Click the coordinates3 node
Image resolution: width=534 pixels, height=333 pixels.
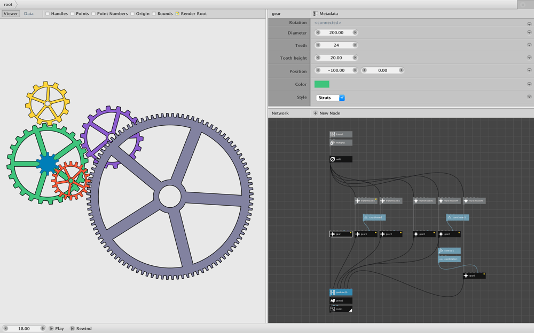(x=450, y=259)
